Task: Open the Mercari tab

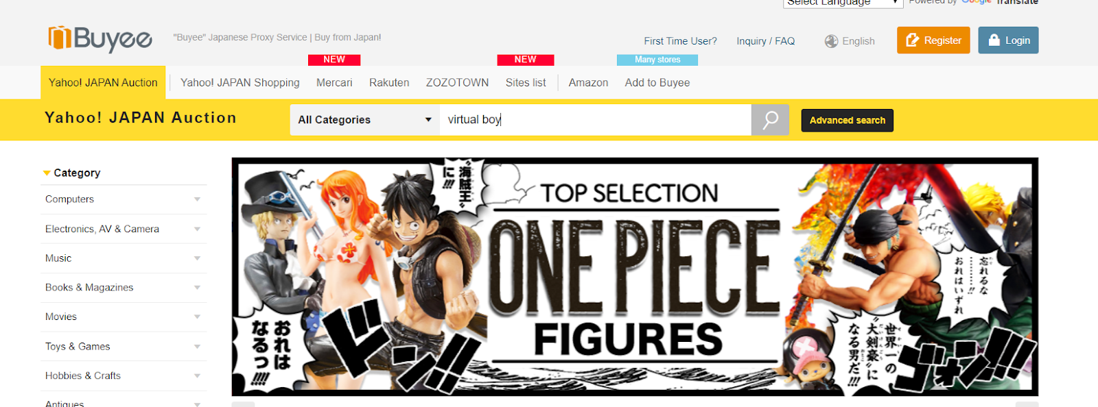Action: coord(334,83)
